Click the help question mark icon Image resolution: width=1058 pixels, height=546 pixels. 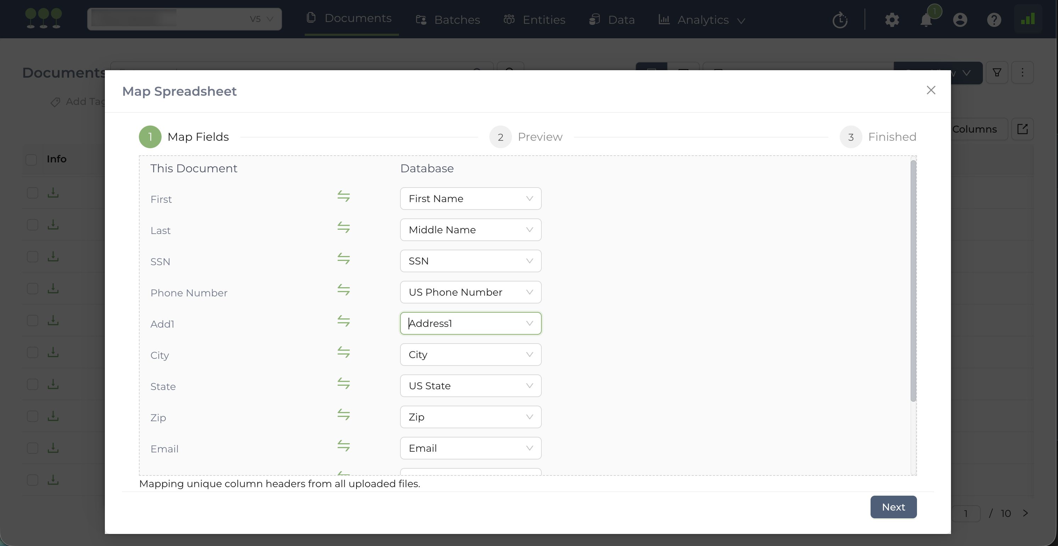coord(994,20)
